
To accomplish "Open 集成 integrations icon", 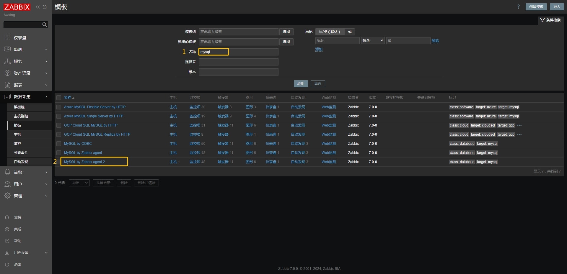I will (7, 229).
